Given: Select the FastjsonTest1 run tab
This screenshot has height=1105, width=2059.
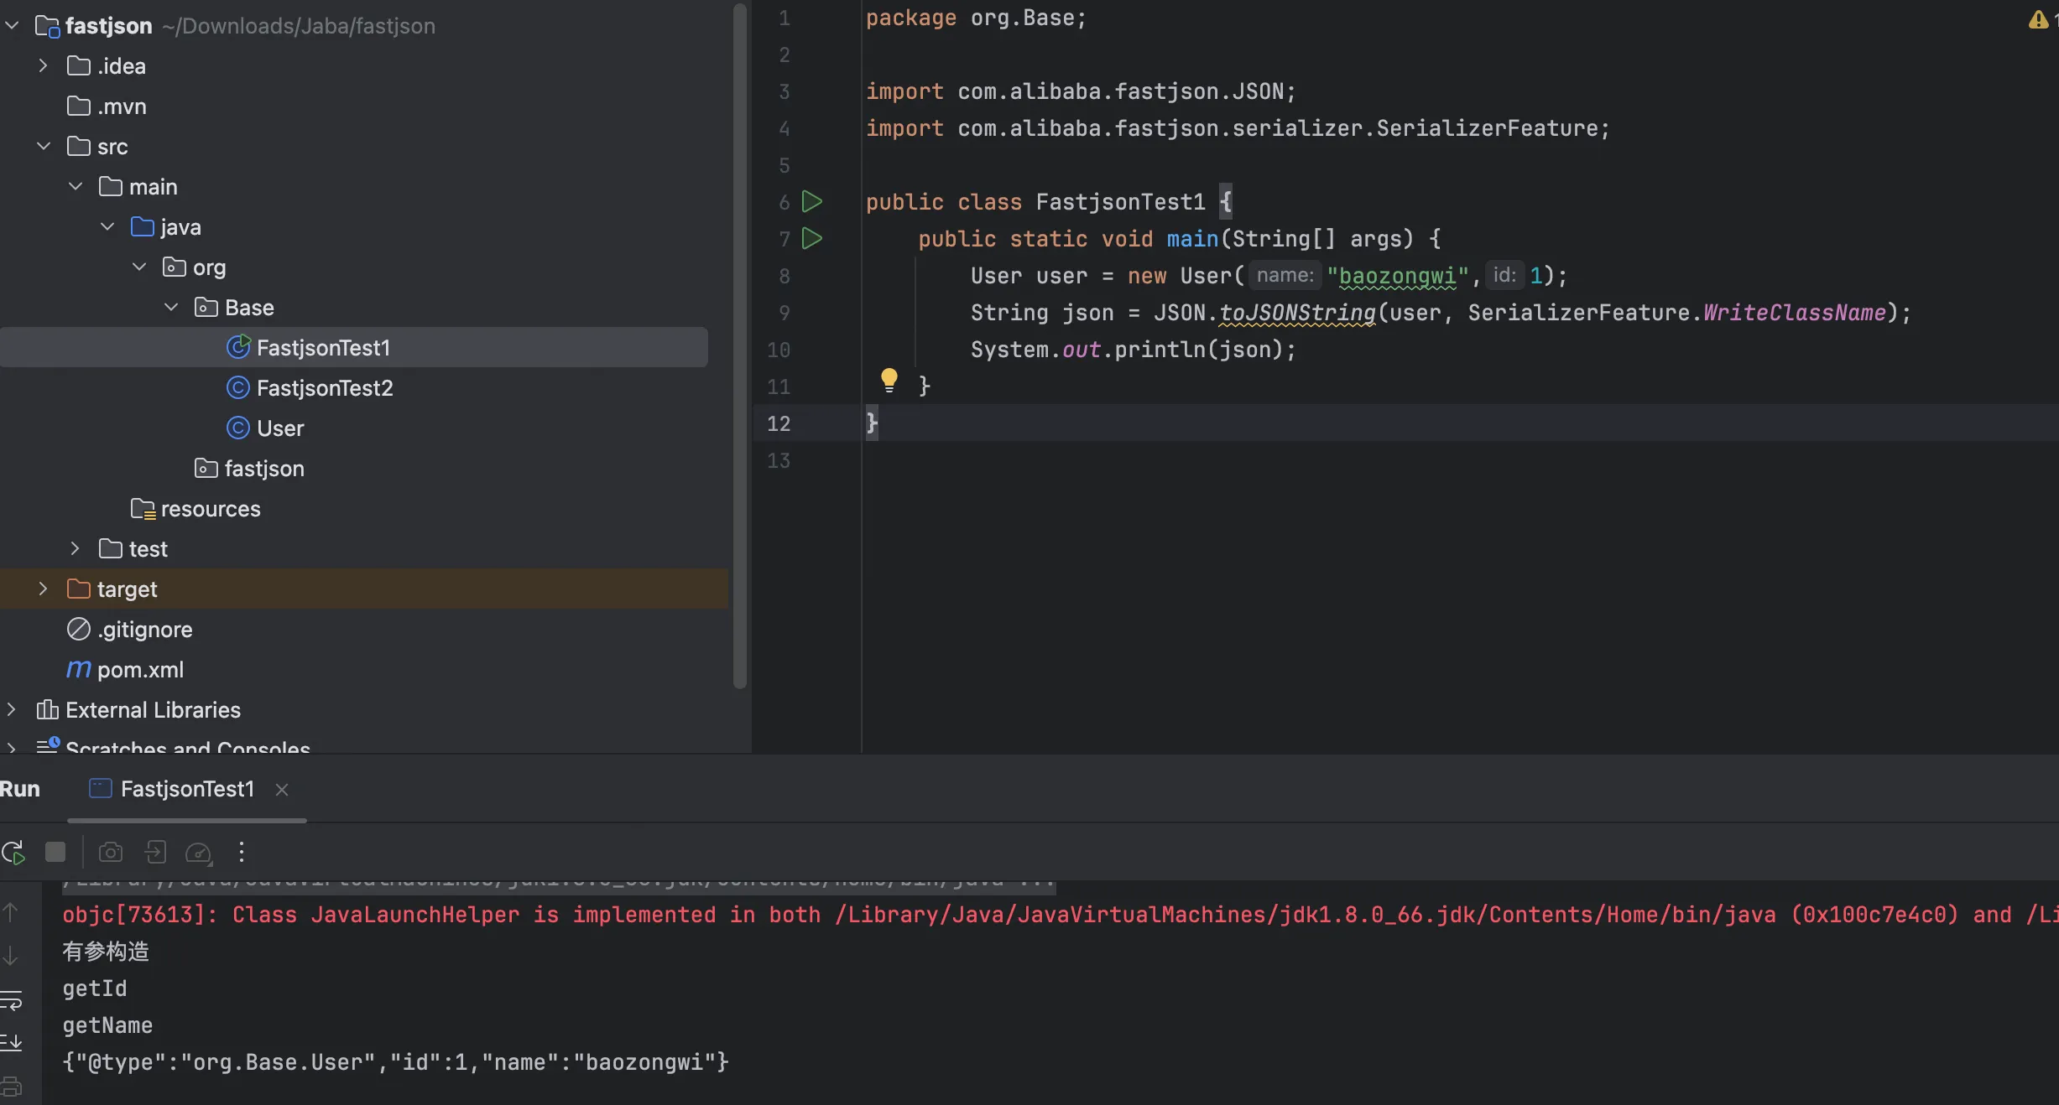Looking at the screenshot, I should click(186, 789).
